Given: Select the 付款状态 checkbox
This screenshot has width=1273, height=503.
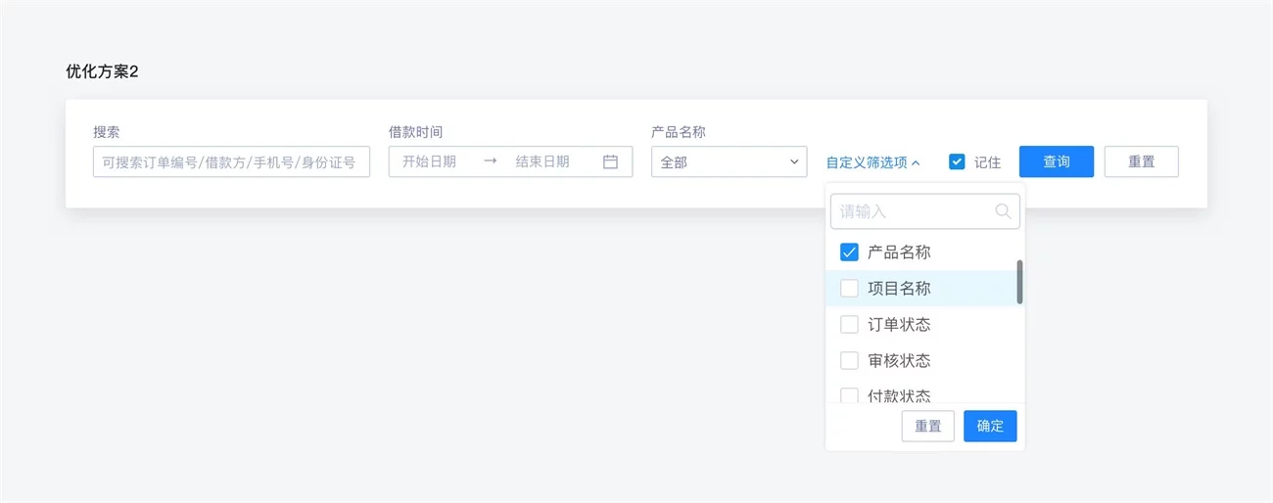Looking at the screenshot, I should [849, 395].
